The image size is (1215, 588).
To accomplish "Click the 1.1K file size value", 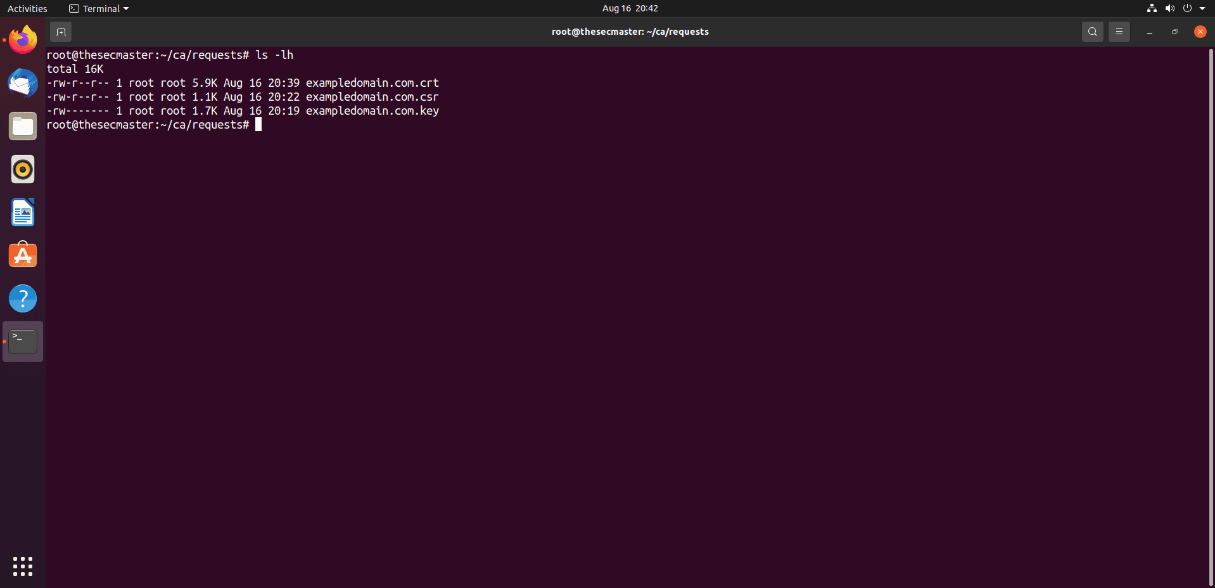I will [x=205, y=97].
